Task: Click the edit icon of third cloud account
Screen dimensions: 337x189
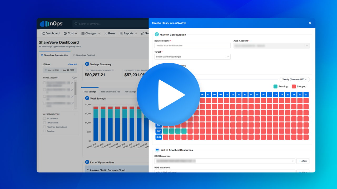Action: point(72,96)
